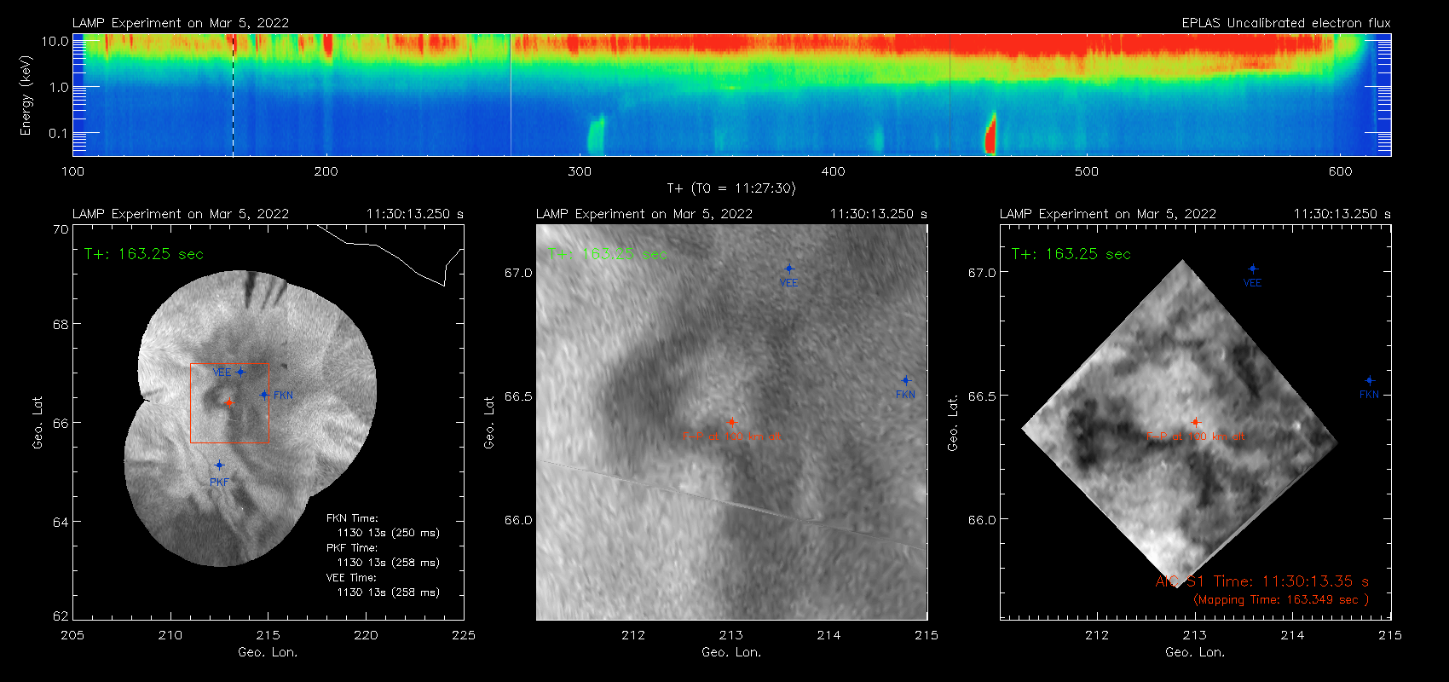Click the red footprint marker in middle panel
This screenshot has width=1449, height=682.
(731, 422)
